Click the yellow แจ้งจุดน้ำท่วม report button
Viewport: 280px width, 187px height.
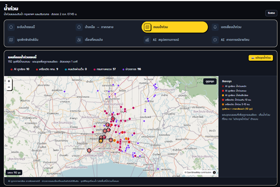tap(261, 58)
